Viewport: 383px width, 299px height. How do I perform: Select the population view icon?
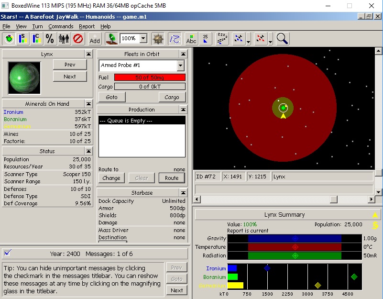coord(64,39)
